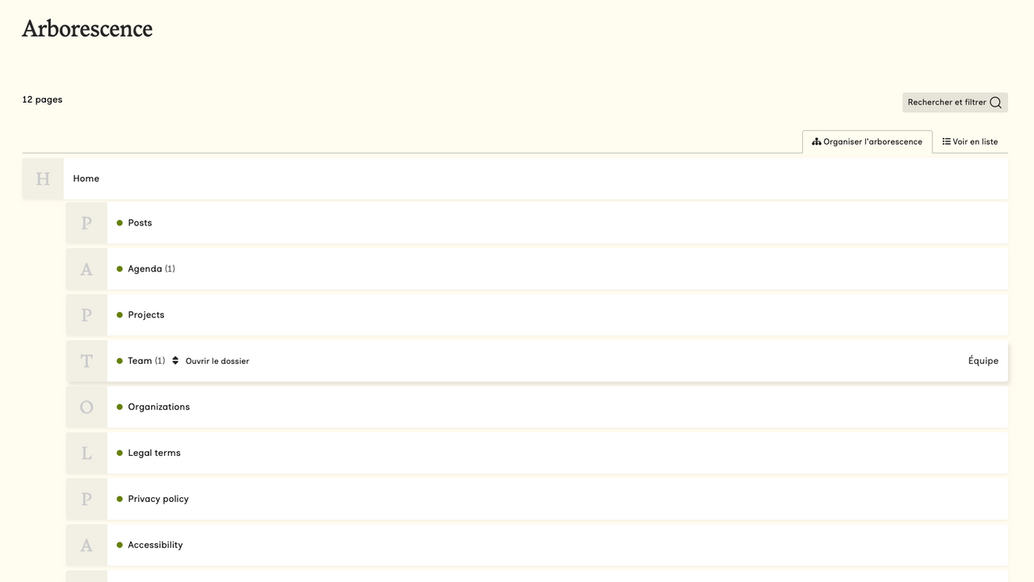Screen dimensions: 1034x582
Task: Click the sitemap icon in Organiser l'arborescence
Action: (x=817, y=141)
